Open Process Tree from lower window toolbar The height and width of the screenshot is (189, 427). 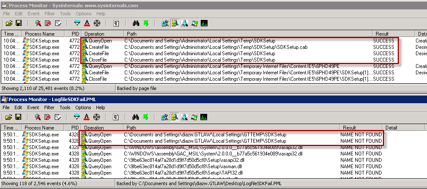[x=116, y=117]
